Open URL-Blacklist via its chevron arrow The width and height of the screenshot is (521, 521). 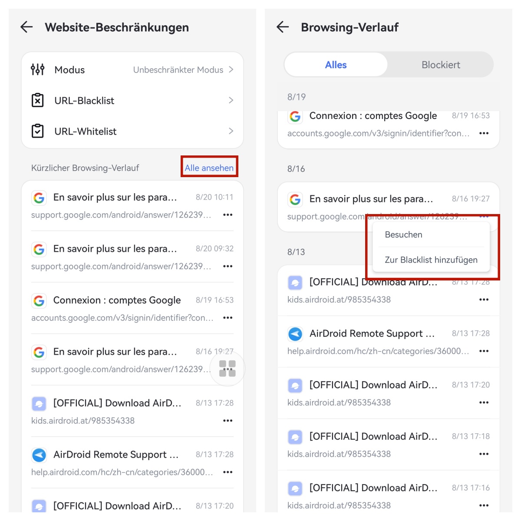(231, 100)
